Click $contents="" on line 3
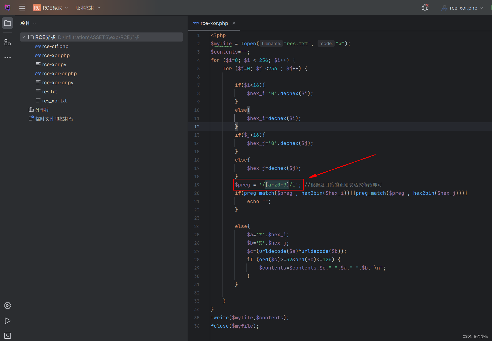 pos(230,52)
